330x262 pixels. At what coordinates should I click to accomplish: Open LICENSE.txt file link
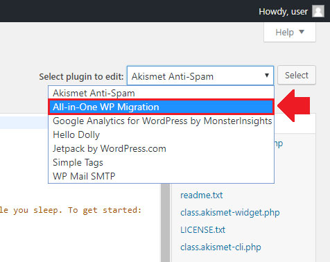click(202, 230)
